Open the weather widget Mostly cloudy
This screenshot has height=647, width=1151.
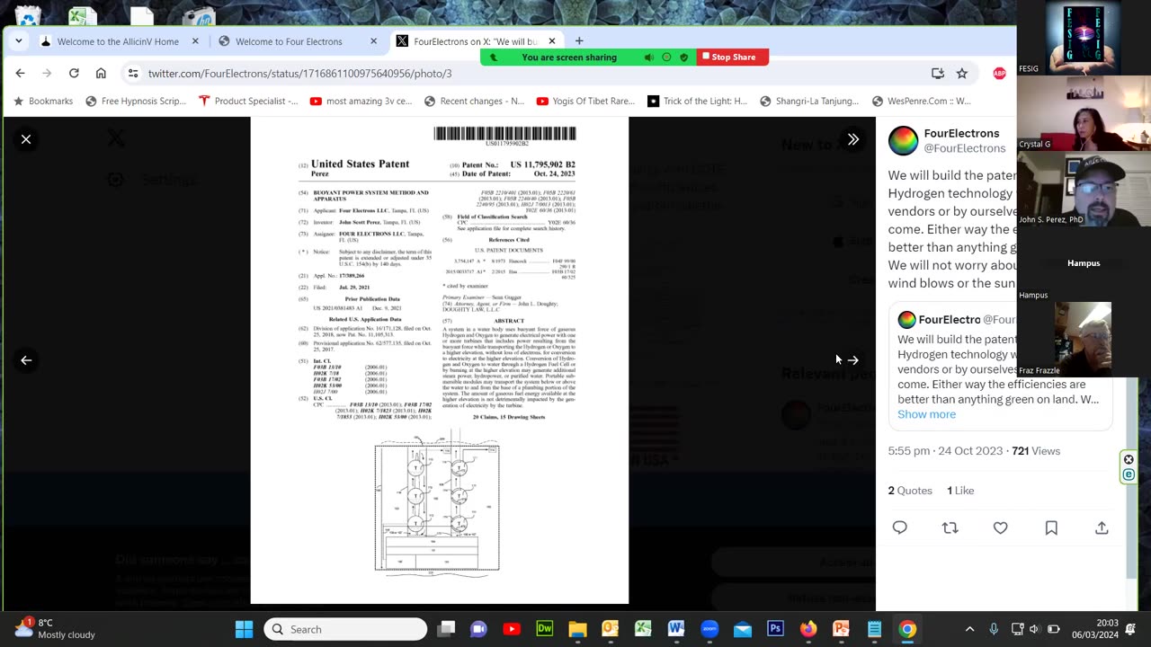pyautogui.click(x=54, y=629)
